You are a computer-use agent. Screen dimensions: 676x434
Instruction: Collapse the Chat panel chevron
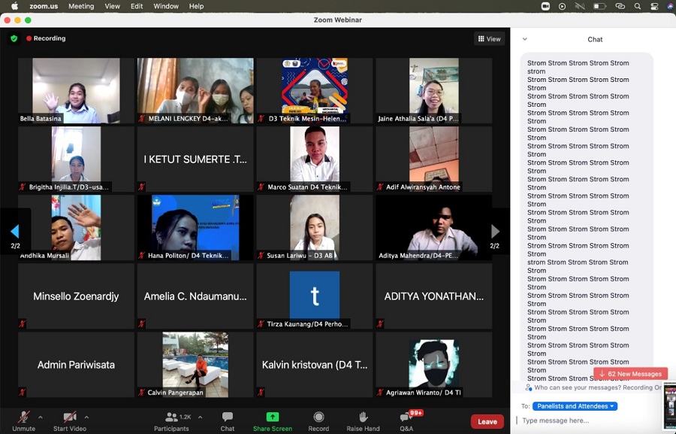click(x=524, y=39)
